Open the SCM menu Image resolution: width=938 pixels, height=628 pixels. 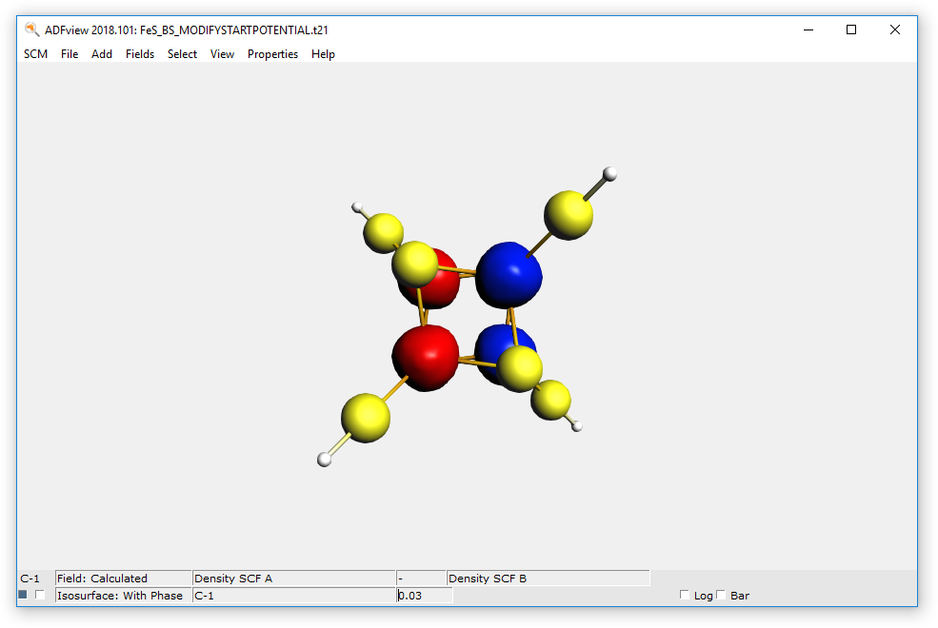tap(35, 54)
